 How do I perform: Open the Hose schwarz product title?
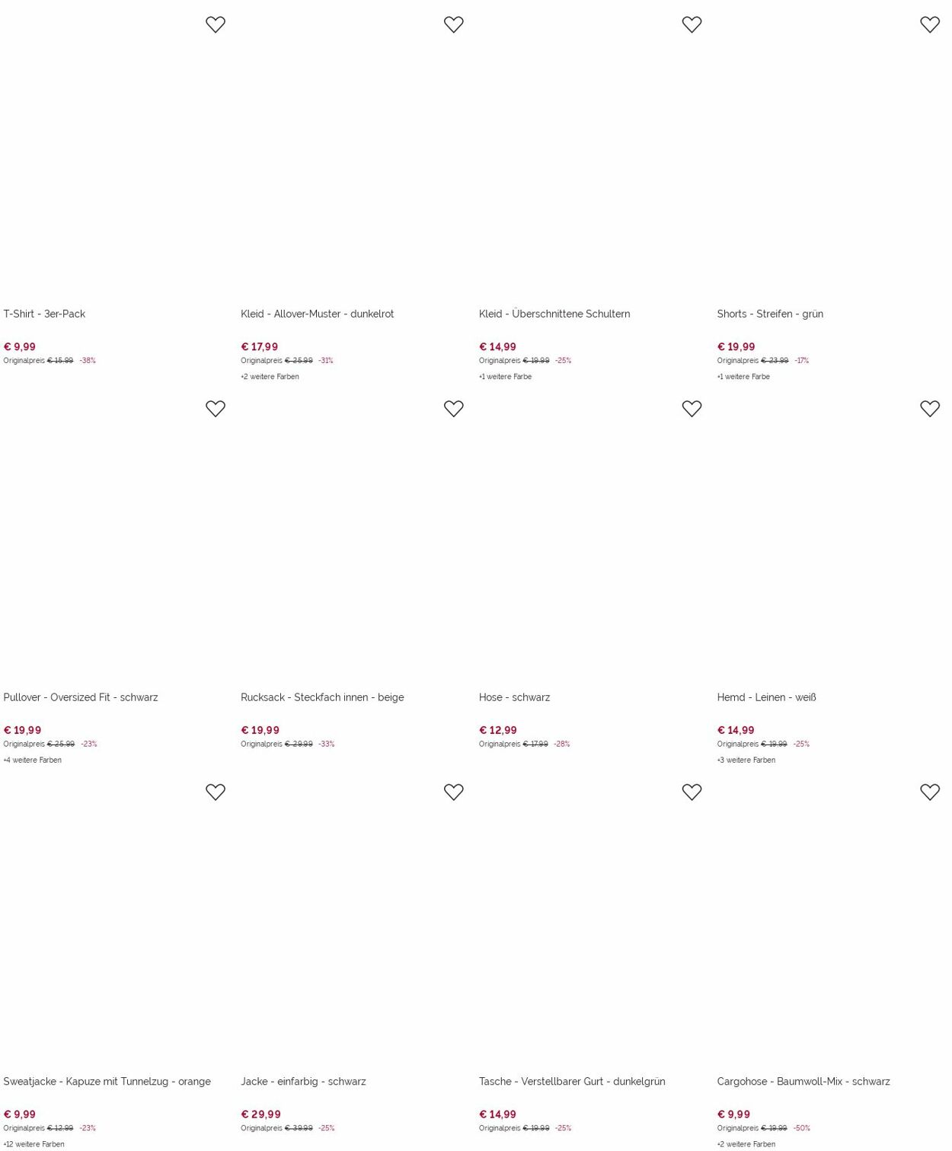514,697
